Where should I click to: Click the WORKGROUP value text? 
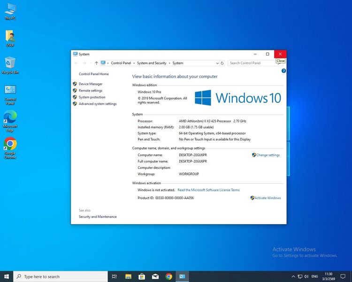pos(189,174)
